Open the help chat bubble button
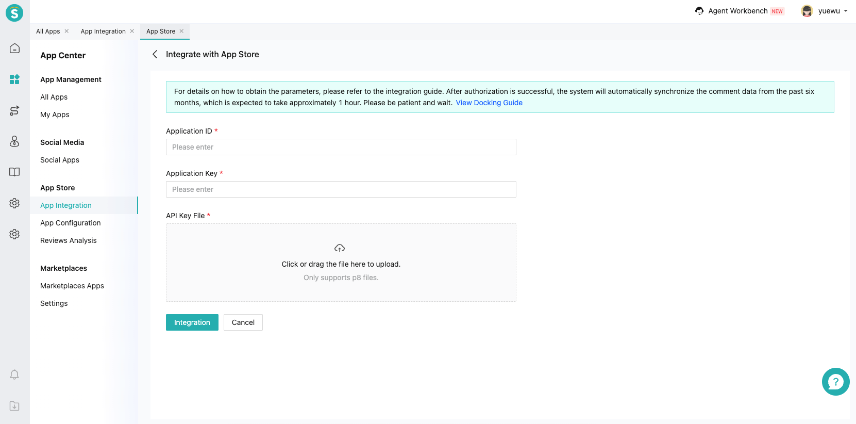This screenshot has width=856, height=424. pyautogui.click(x=835, y=382)
